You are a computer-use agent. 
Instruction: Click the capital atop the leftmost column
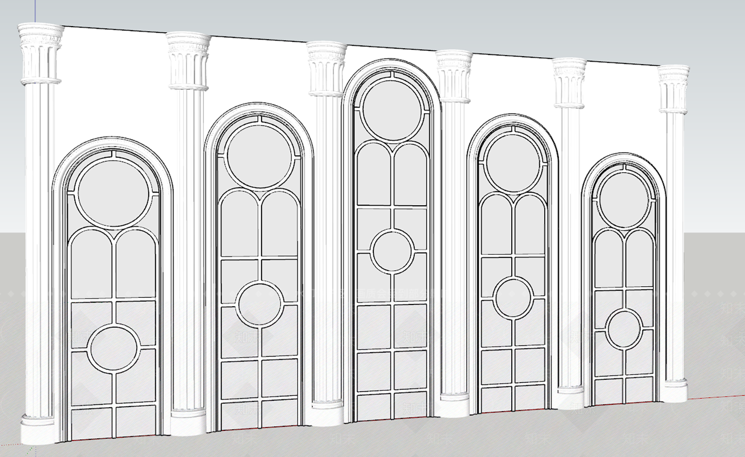coord(40,54)
